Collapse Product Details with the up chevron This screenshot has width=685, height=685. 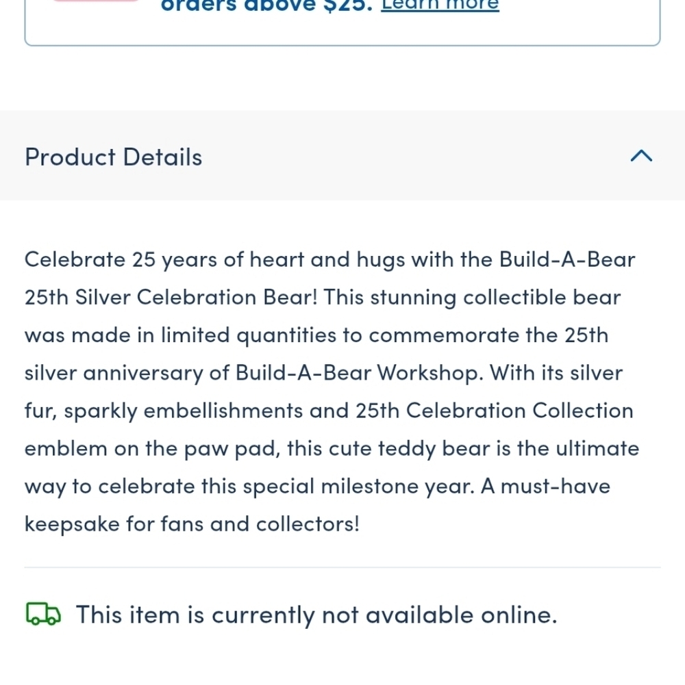point(641,156)
